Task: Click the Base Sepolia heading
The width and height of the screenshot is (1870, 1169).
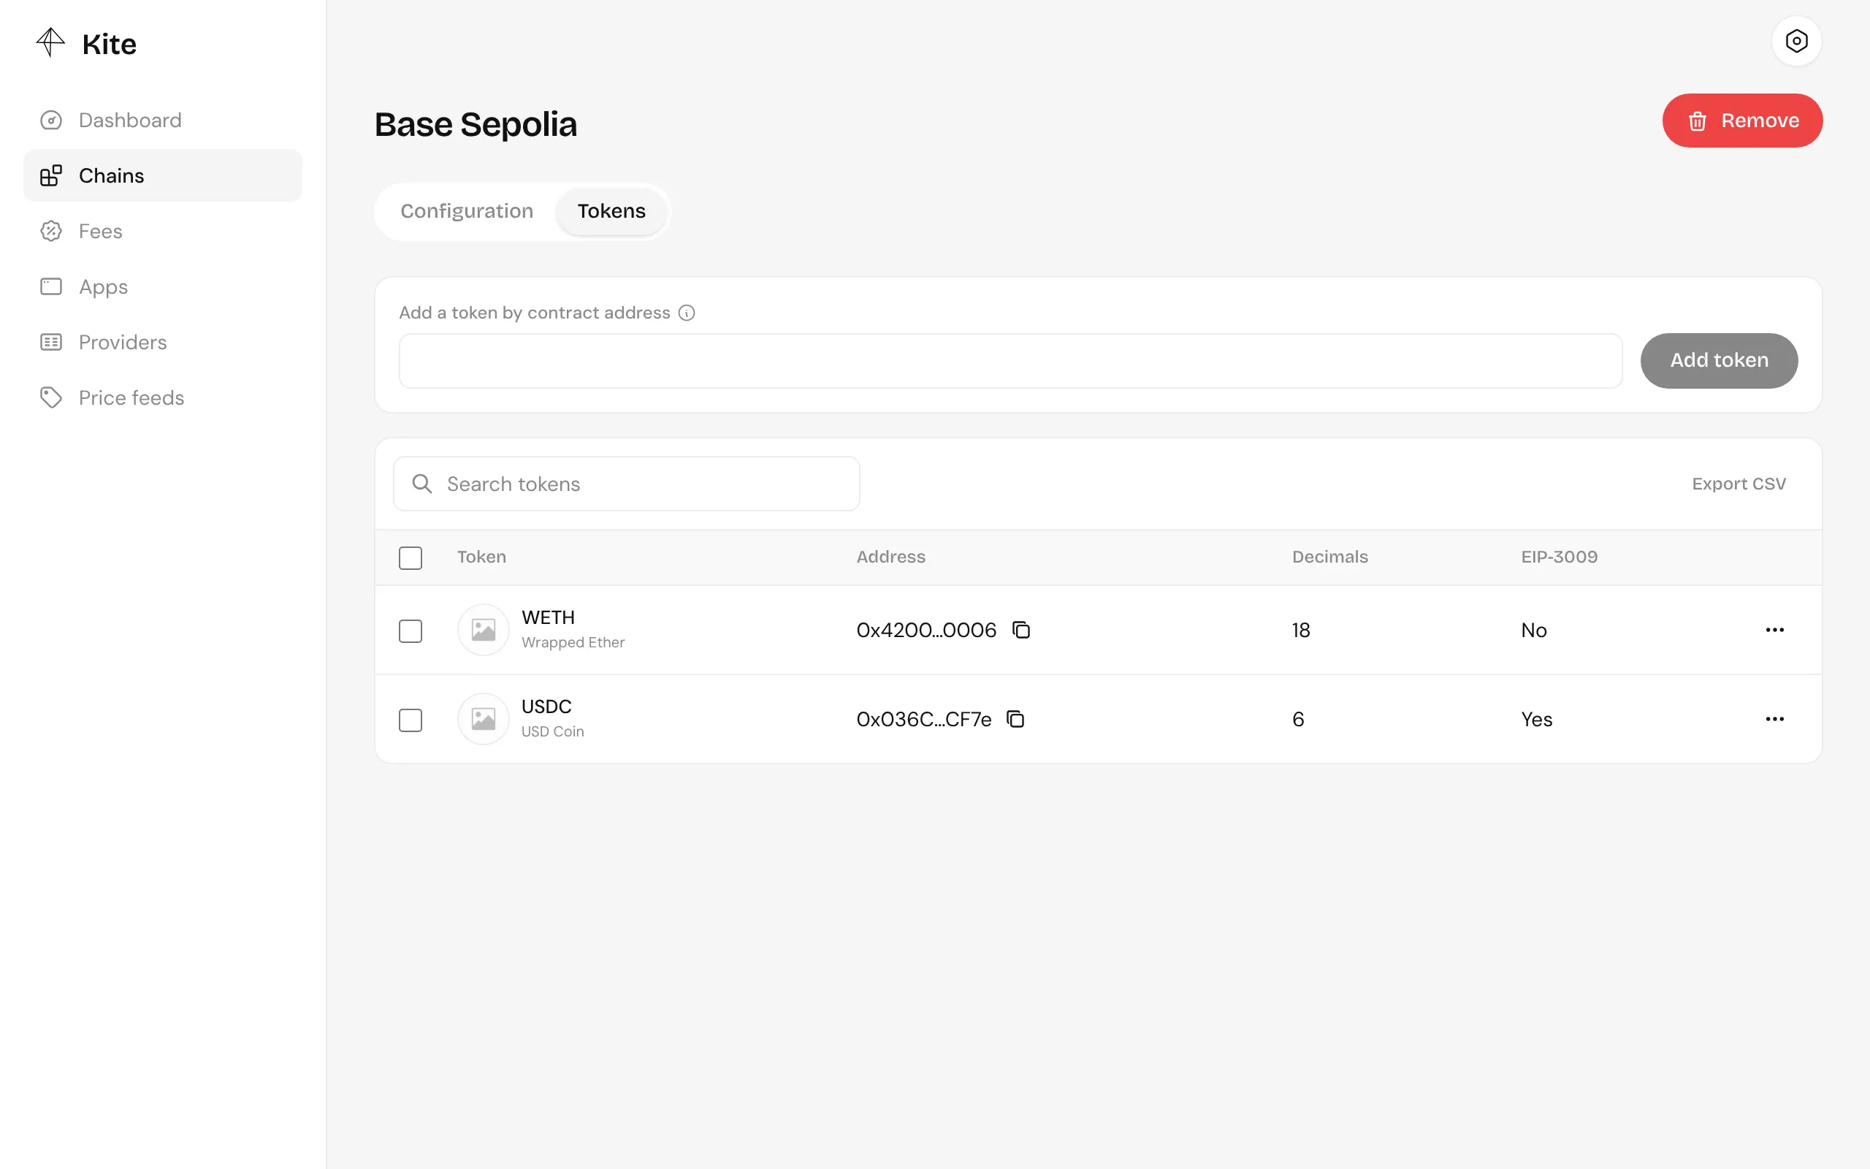Action: (476, 124)
